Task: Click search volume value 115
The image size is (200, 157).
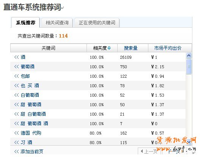Action: pos(123,143)
